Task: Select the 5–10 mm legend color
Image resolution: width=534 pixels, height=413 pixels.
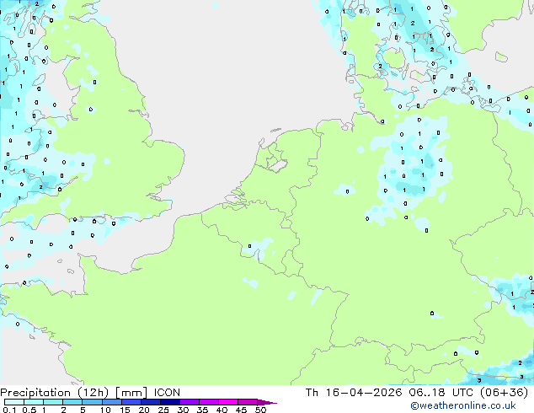Action: (92, 402)
